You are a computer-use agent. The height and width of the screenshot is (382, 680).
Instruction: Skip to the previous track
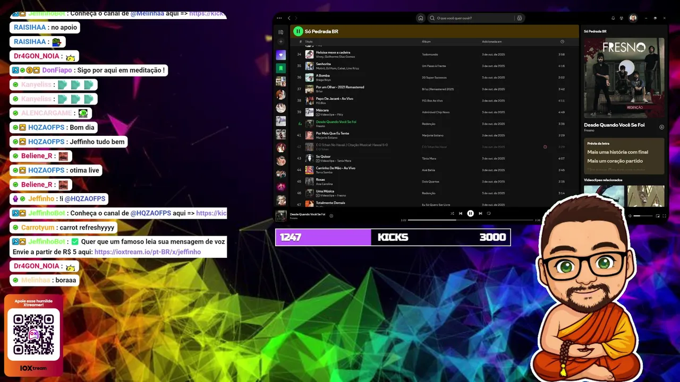pyautogui.click(x=461, y=213)
